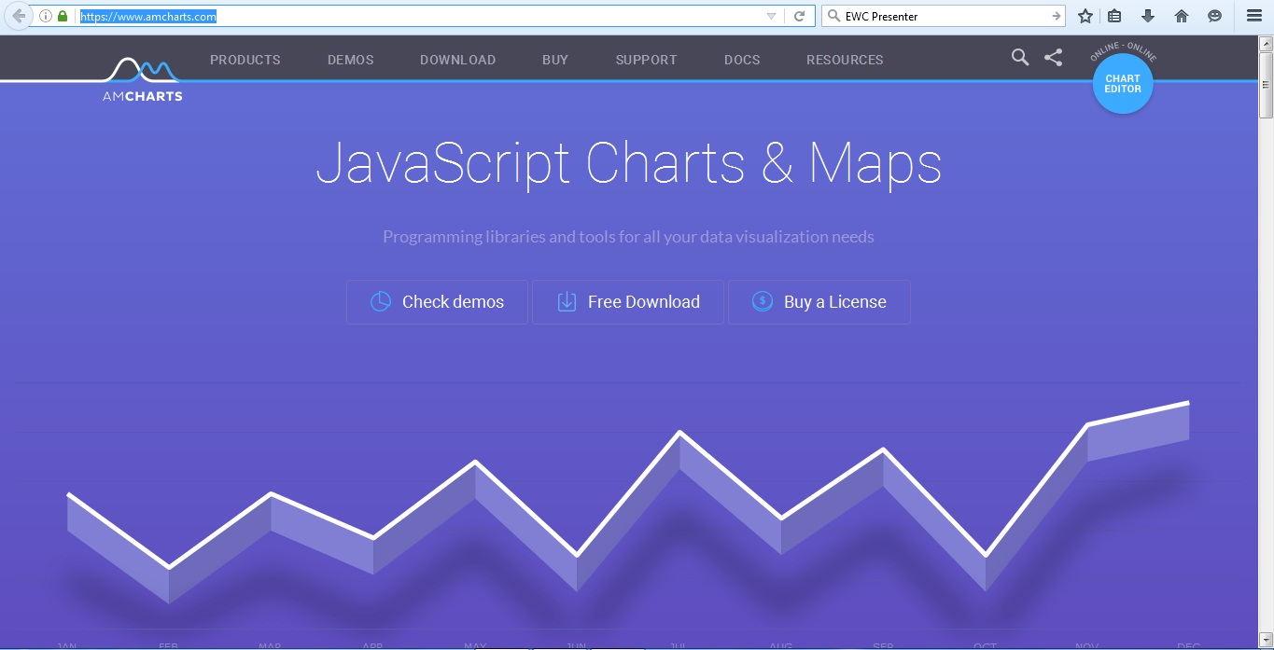Bookmark this page with the star icon
This screenshot has height=650, width=1274.
pyautogui.click(x=1085, y=16)
